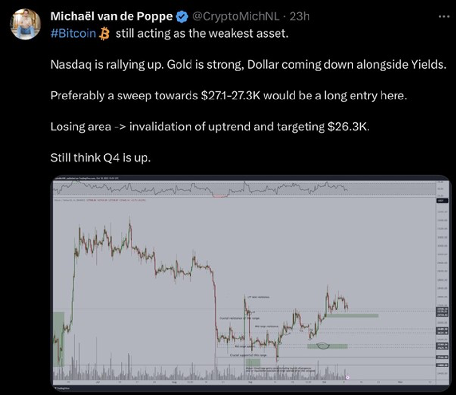Viewport: 456px width, 395px height.
Task: Select the author name Michaël van de Poppe
Action: coord(111,16)
